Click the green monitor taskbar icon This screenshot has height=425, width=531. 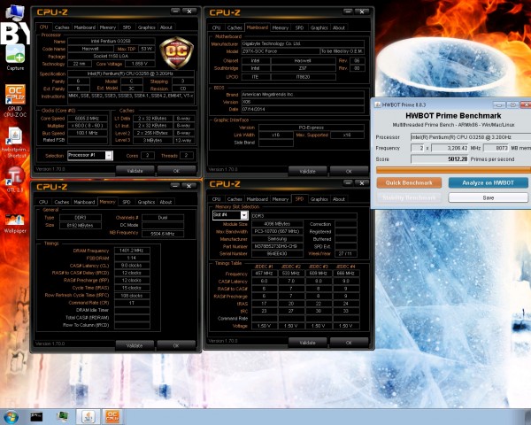62,416
